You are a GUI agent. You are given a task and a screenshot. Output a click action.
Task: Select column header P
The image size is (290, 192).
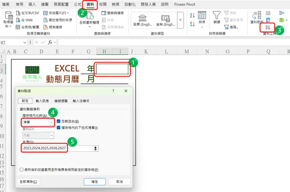click(x=248, y=52)
